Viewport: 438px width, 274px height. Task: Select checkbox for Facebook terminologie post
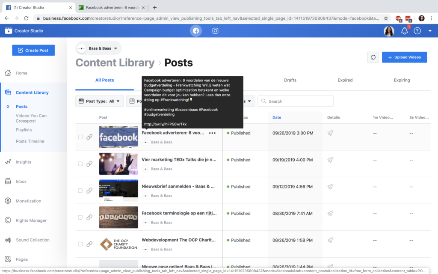tap(80, 217)
